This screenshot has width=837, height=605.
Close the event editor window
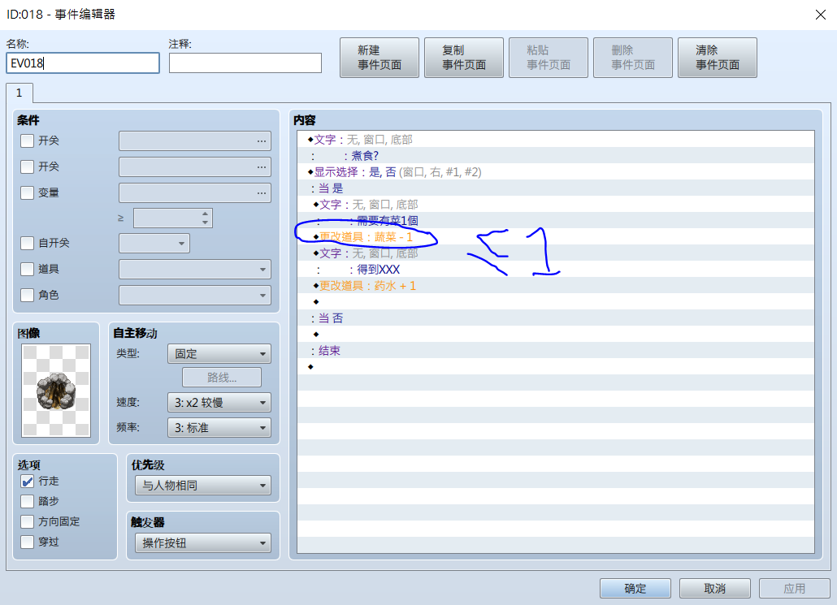click(x=821, y=15)
